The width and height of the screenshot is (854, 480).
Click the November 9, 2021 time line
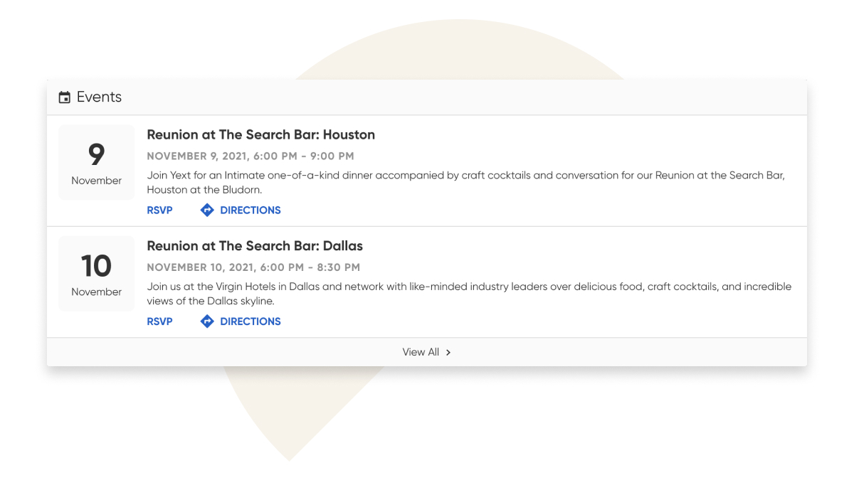[250, 156]
